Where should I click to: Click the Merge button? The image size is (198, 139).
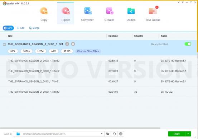click(34, 28)
